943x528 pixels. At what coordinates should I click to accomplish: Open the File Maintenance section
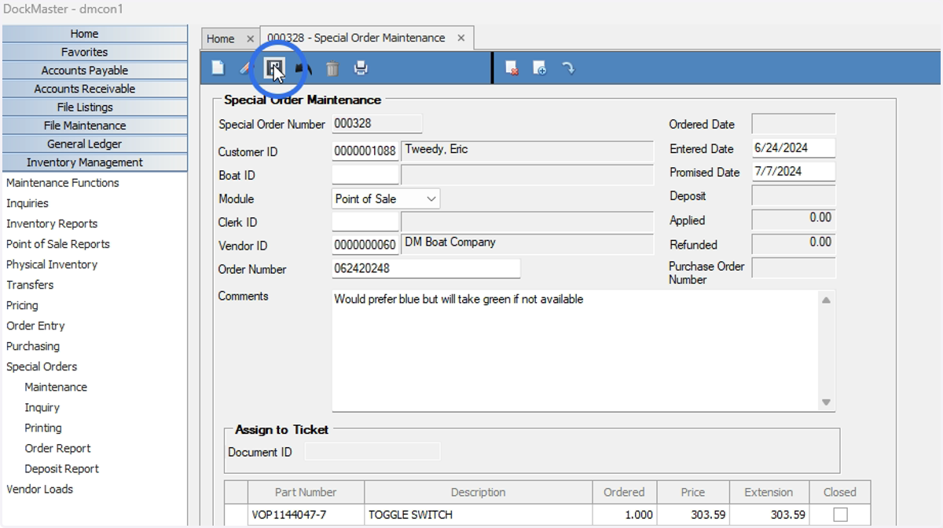point(94,126)
